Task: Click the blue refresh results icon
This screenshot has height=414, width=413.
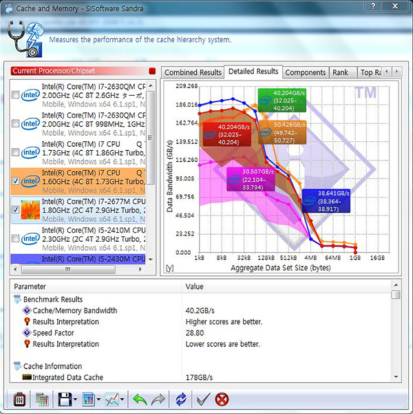Action: click(x=181, y=400)
